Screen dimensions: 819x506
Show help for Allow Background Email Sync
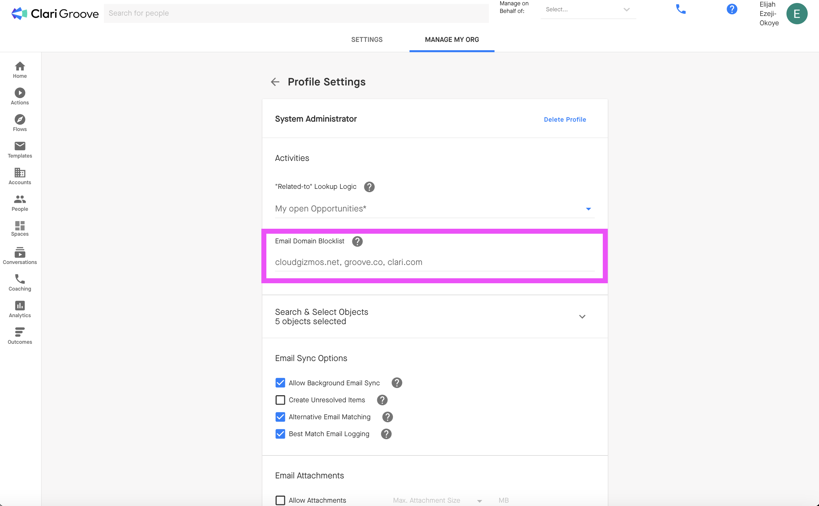[x=397, y=383]
